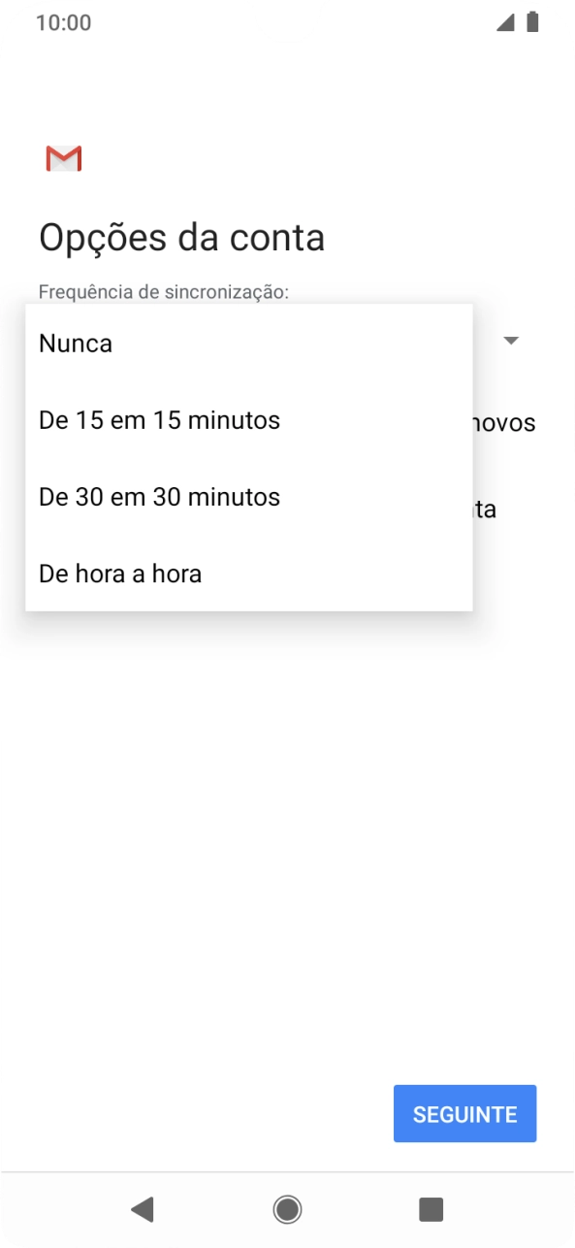Screen dimensions: 575x1248
Task: Select the 'Nunca' sync option
Action: [75, 343]
